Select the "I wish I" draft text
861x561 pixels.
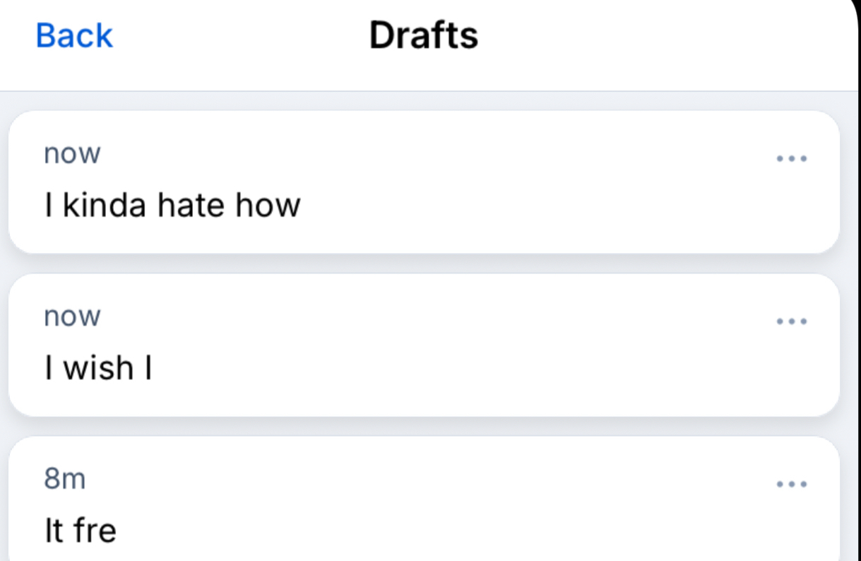click(x=98, y=368)
